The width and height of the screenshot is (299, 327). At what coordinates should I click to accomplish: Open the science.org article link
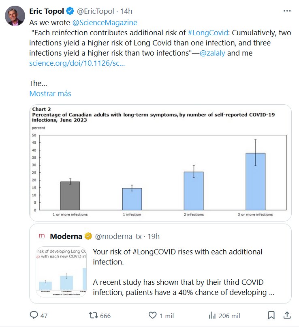(x=77, y=63)
